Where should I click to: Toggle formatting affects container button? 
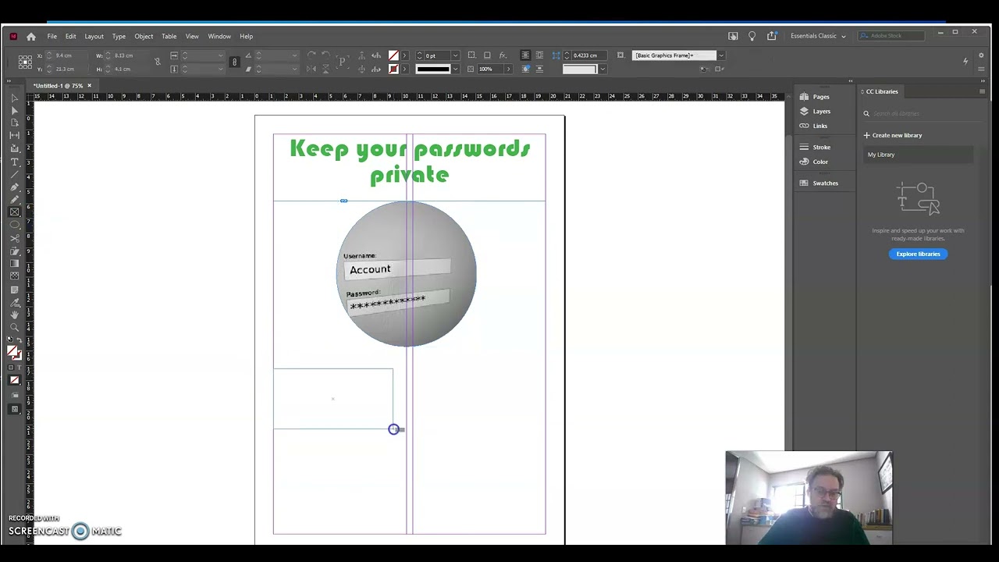click(x=10, y=367)
